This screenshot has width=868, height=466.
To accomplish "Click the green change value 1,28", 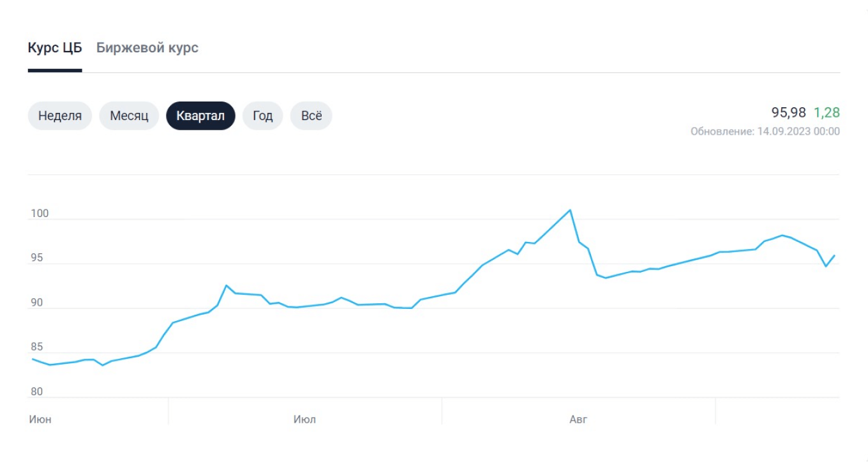I will pyautogui.click(x=827, y=113).
